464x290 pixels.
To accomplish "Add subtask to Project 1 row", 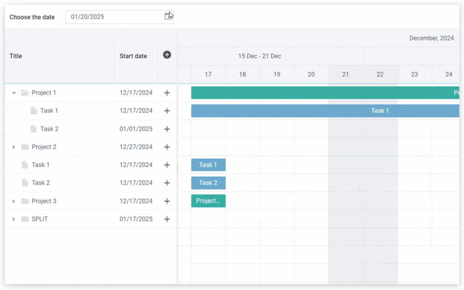I will 167,93.
